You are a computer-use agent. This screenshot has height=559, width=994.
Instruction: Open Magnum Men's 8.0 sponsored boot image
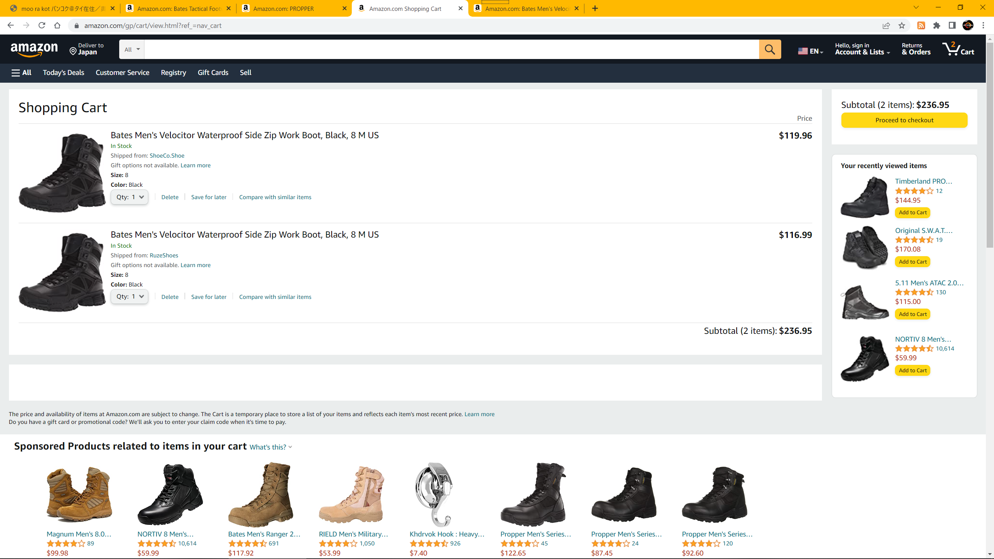tap(79, 494)
